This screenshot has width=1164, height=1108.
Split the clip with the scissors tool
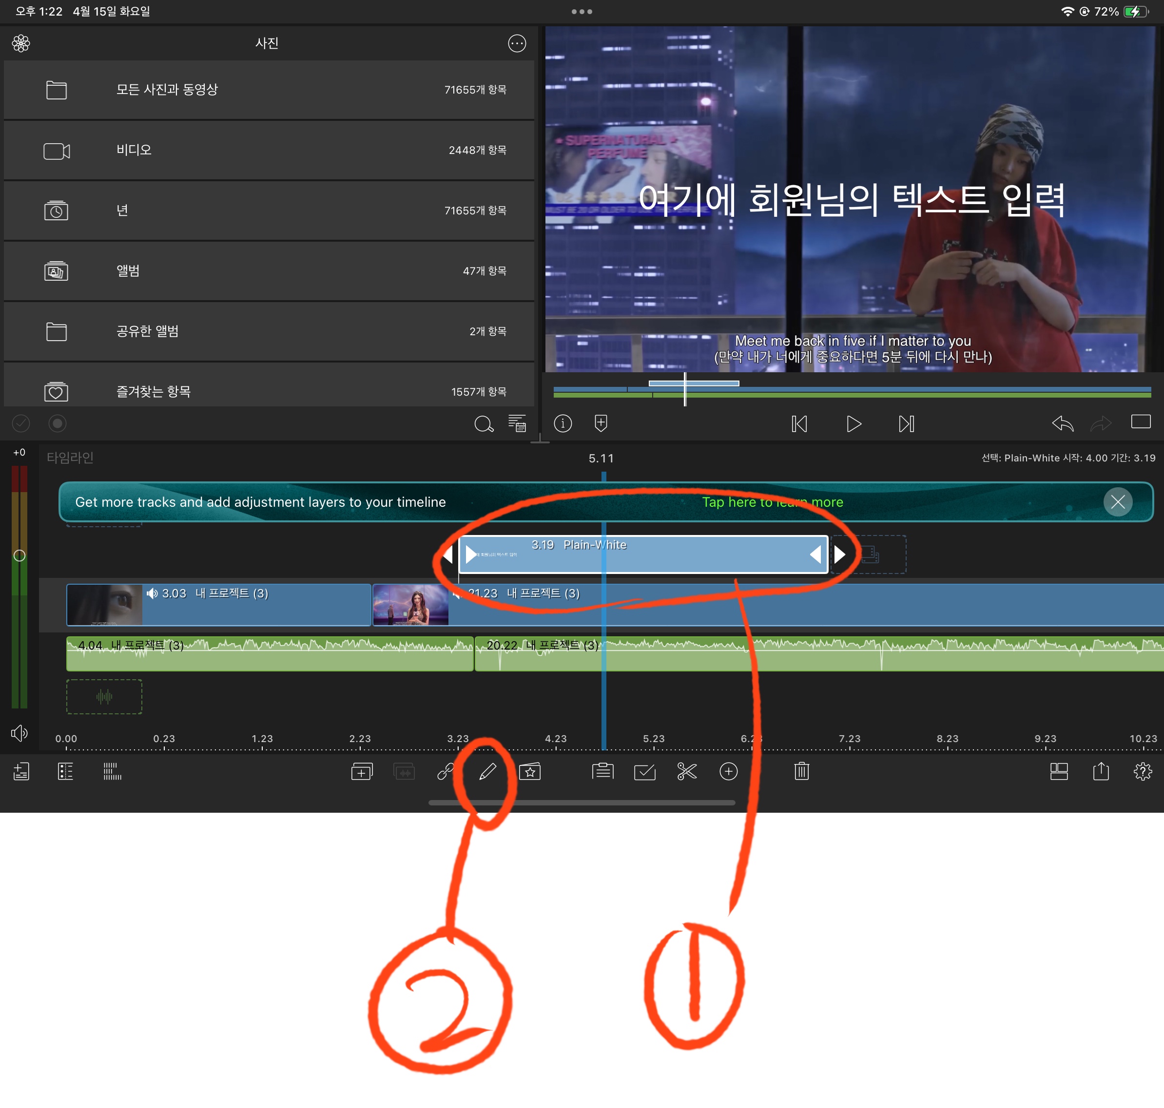coord(687,771)
